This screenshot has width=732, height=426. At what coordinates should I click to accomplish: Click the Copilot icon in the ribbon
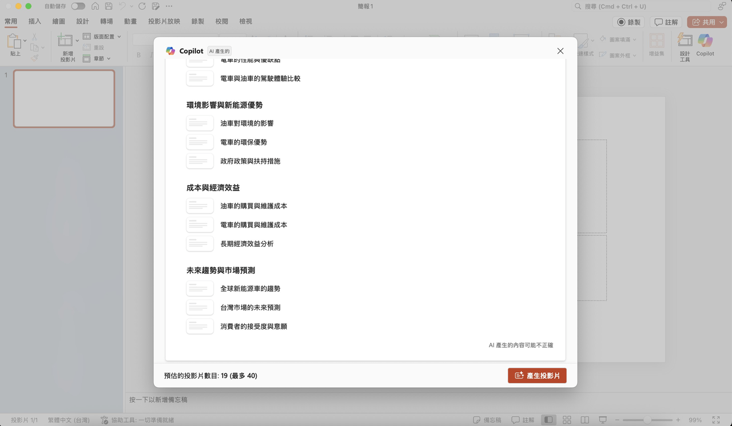[x=705, y=40]
